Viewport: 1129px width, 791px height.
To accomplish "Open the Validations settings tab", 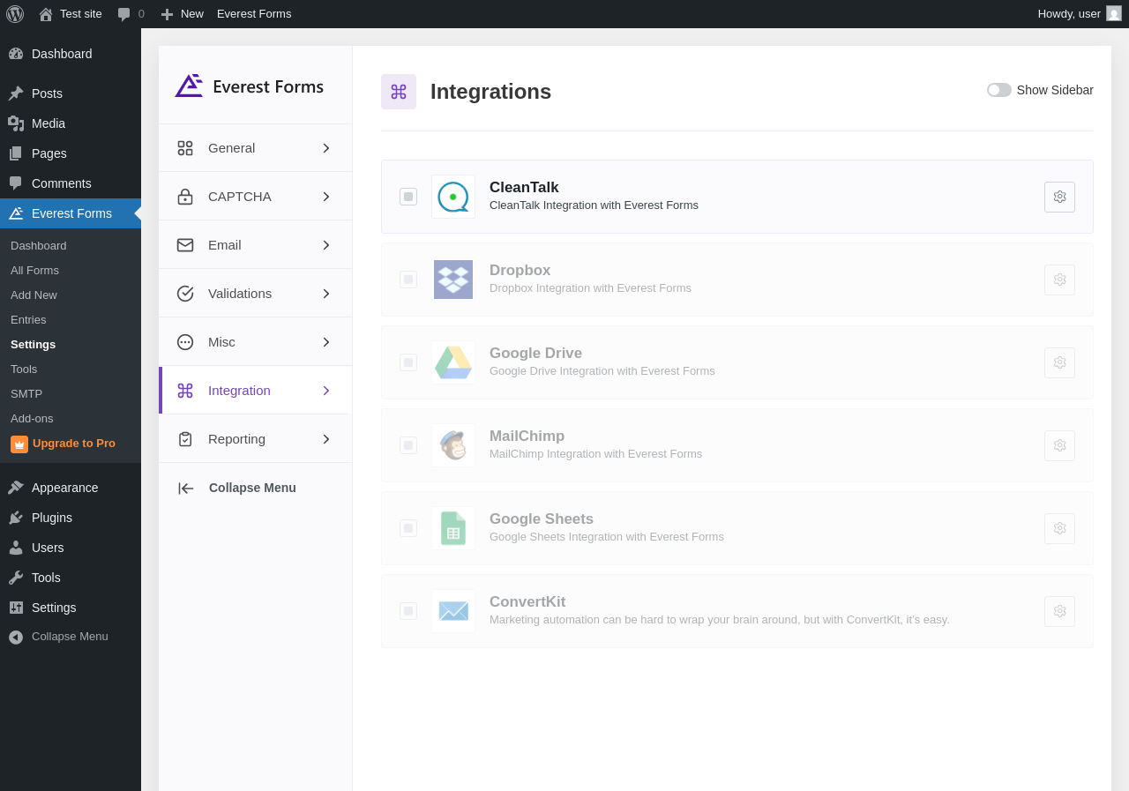I will 240,294.
